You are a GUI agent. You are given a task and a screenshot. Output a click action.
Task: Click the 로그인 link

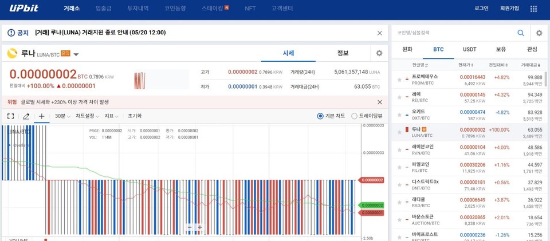pos(481,9)
